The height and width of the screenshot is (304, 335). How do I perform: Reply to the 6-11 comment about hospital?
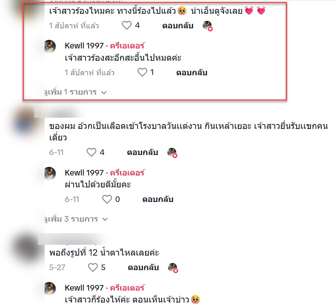pyautogui.click(x=142, y=152)
